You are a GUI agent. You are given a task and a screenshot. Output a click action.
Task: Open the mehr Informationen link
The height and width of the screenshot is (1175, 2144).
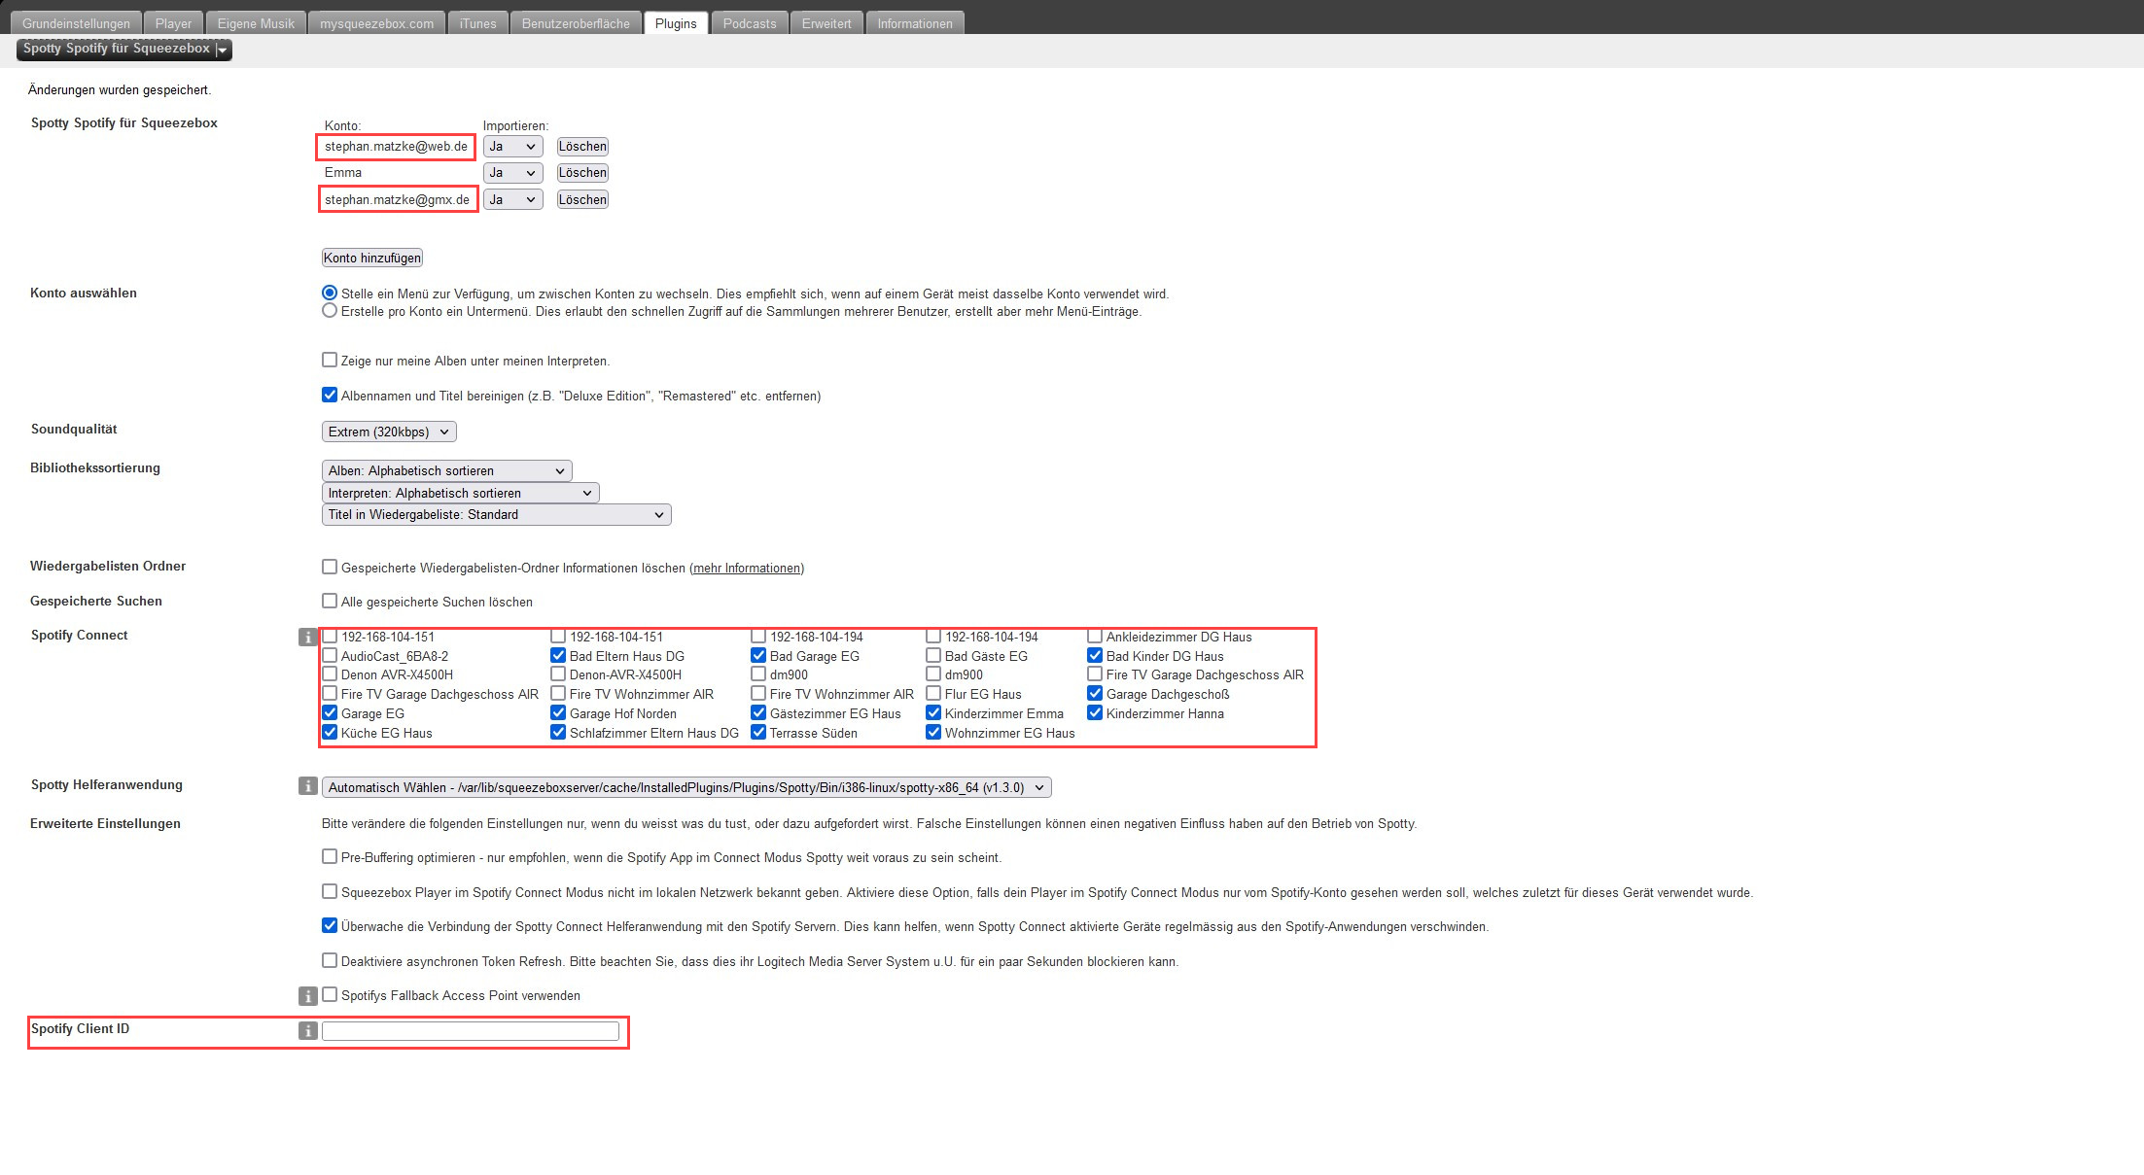tap(747, 568)
